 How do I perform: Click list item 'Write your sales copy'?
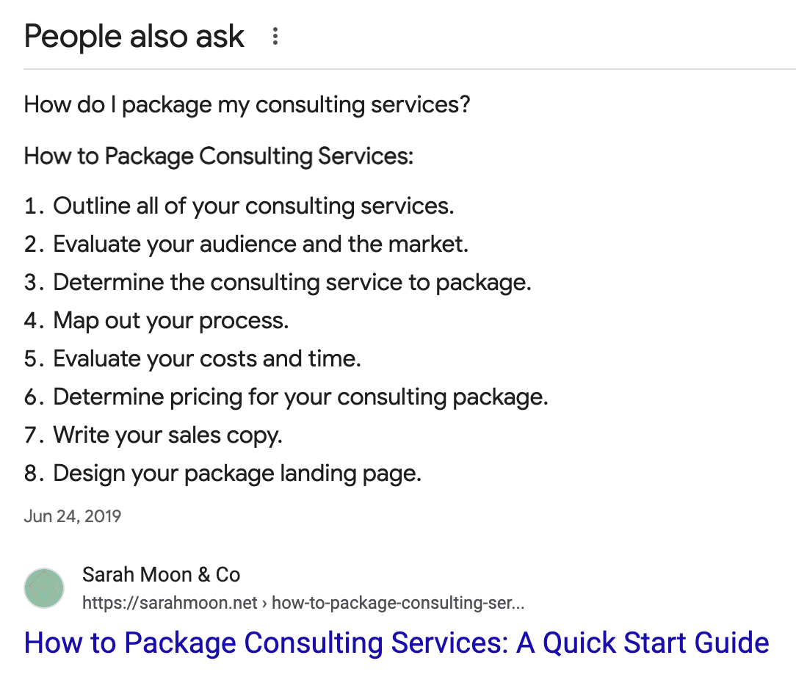[167, 435]
